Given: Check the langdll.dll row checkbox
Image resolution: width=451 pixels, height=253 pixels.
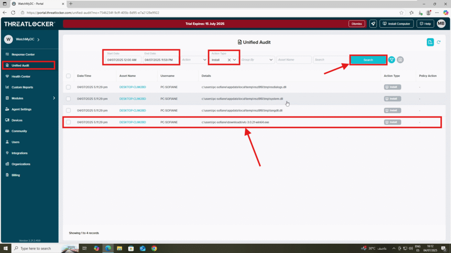Looking at the screenshot, I should [x=68, y=110].
